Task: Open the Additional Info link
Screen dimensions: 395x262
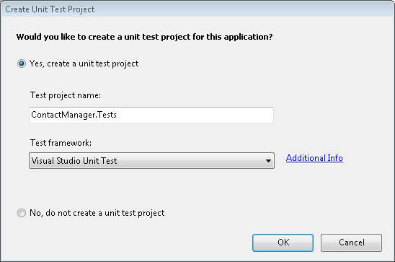Action: pyautogui.click(x=314, y=158)
